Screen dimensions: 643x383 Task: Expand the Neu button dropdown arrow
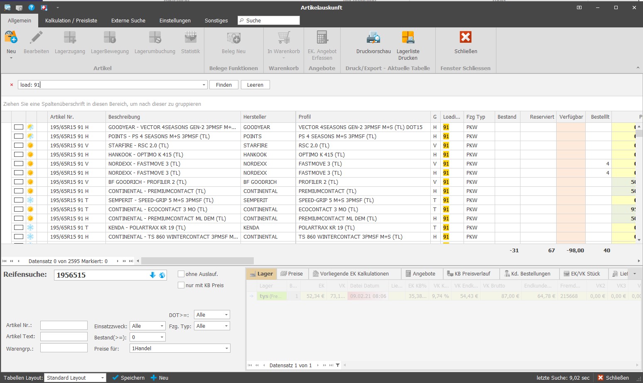11,58
